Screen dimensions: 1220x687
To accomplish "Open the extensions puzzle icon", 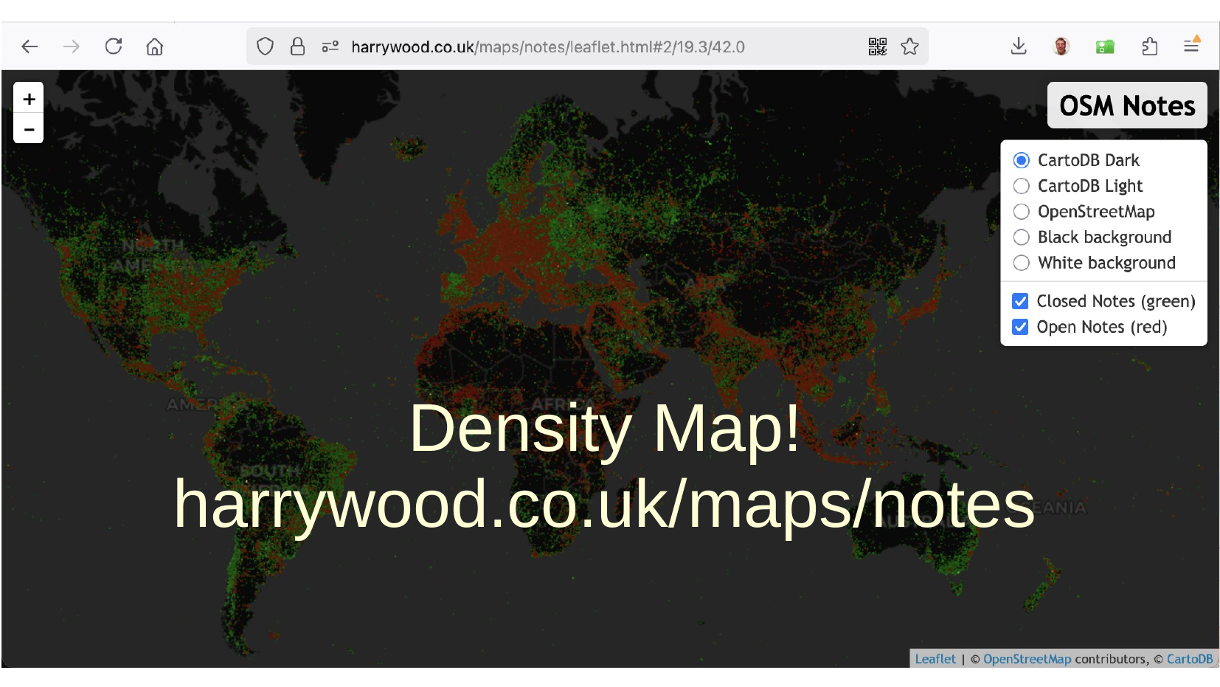I will [x=1149, y=47].
